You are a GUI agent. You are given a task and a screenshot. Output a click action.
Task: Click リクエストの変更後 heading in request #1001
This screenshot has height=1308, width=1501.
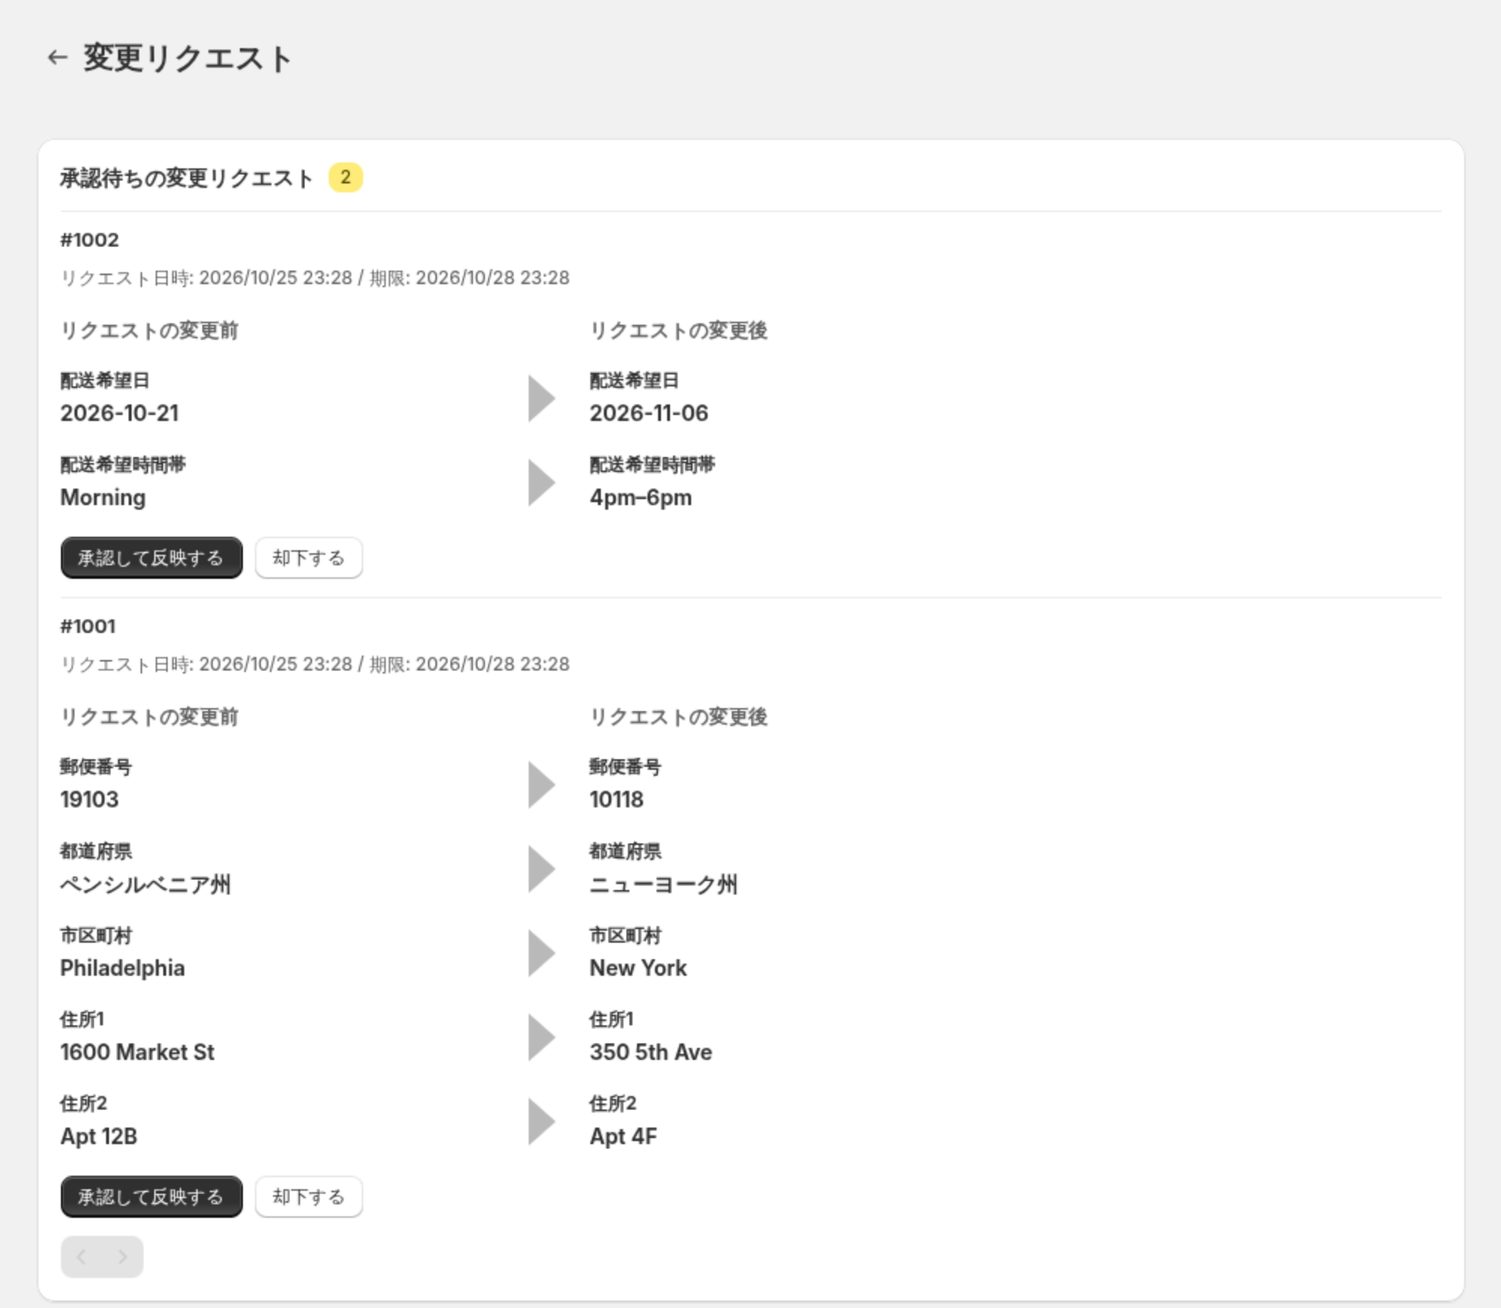pyautogui.click(x=679, y=717)
